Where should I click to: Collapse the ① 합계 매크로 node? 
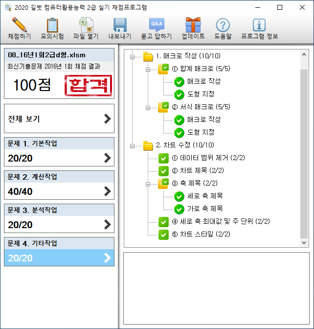pos(148,70)
